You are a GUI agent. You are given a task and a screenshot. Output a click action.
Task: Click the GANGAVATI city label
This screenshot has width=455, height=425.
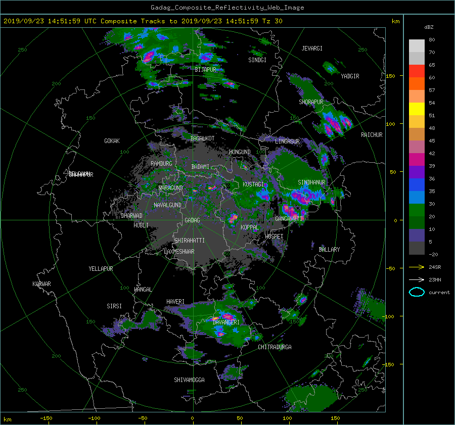289,219
